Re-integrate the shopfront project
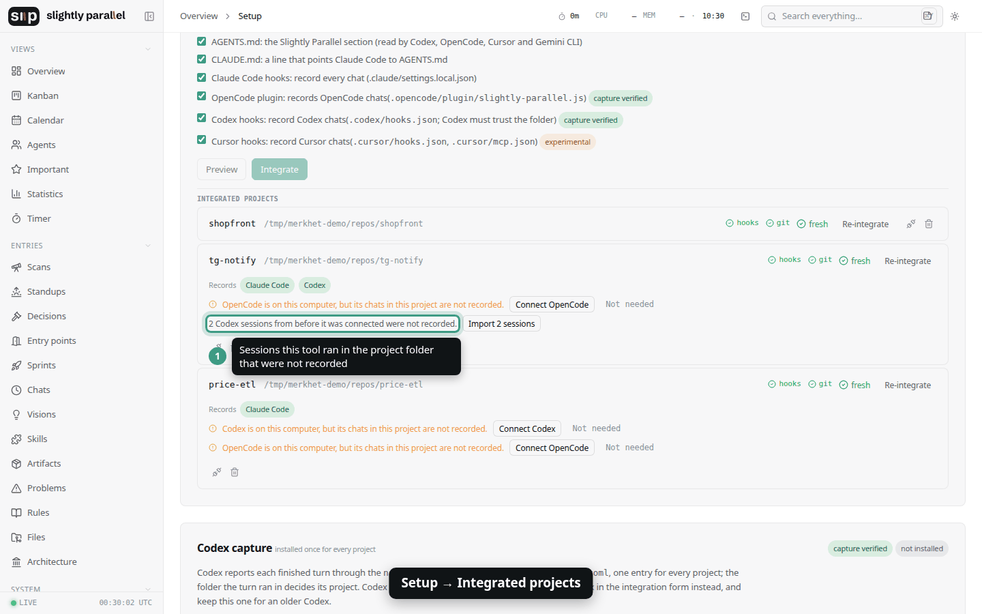The width and height of the screenshot is (982, 614). (x=865, y=224)
